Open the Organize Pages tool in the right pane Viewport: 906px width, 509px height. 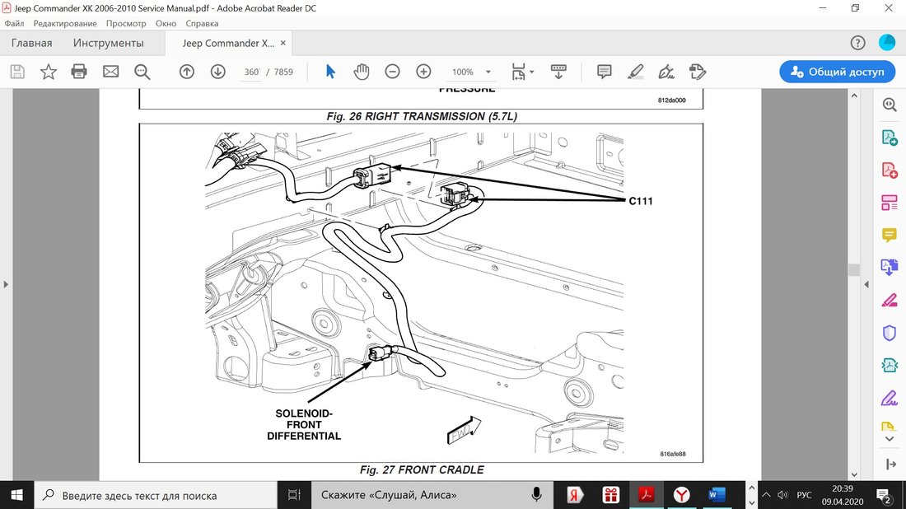890,203
